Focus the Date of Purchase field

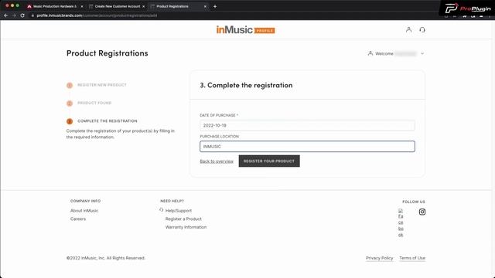click(307, 125)
